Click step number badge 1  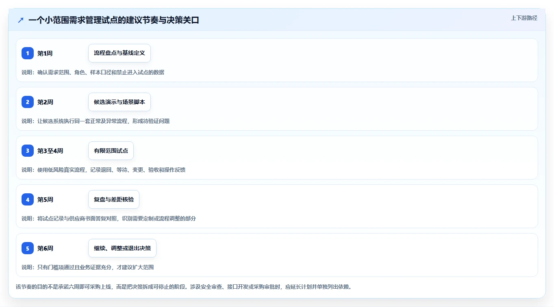[28, 53]
